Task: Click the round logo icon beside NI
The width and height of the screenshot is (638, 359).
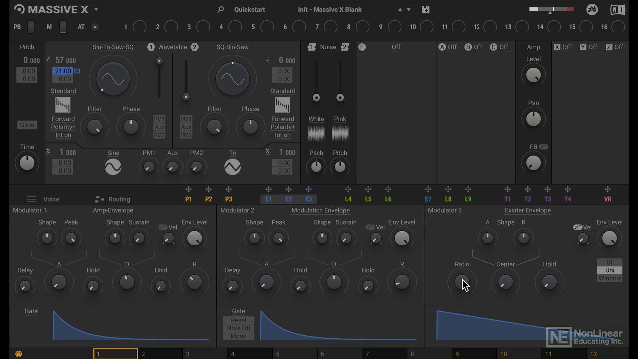Action: (x=592, y=9)
